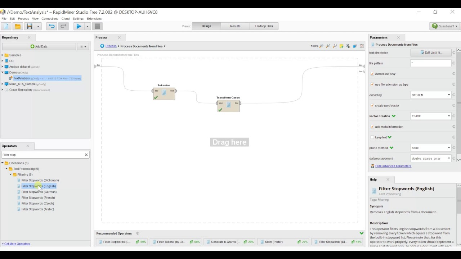This screenshot has width=461, height=259.
Task: Clear the operator search field
Action: pos(86,155)
